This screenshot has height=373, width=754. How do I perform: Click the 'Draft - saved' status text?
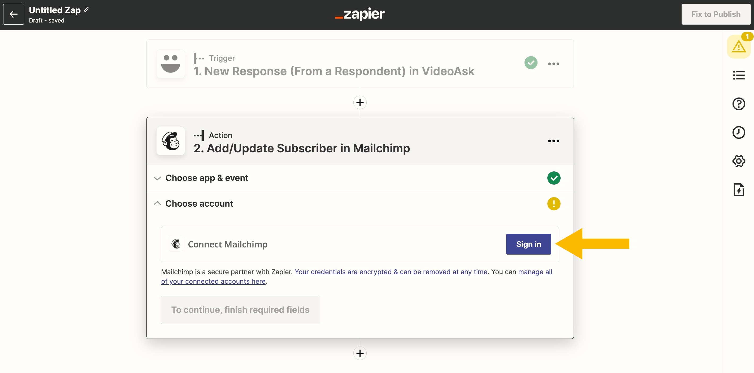[x=46, y=20]
